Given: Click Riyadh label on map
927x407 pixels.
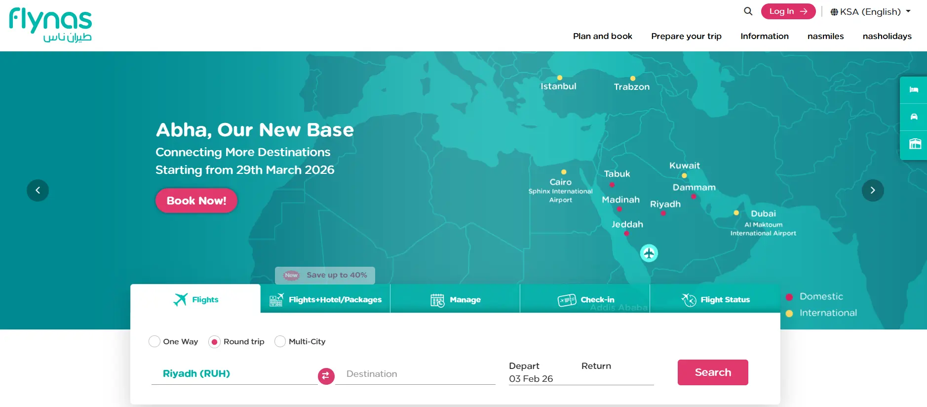Looking at the screenshot, I should click(665, 204).
